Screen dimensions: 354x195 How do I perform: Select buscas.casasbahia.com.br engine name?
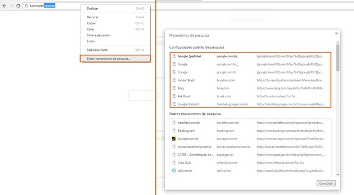click(194, 147)
